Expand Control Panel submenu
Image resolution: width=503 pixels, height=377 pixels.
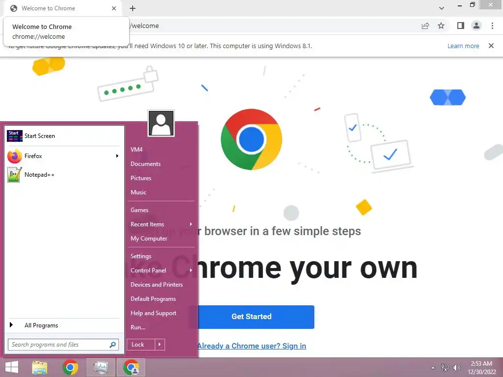(161, 270)
